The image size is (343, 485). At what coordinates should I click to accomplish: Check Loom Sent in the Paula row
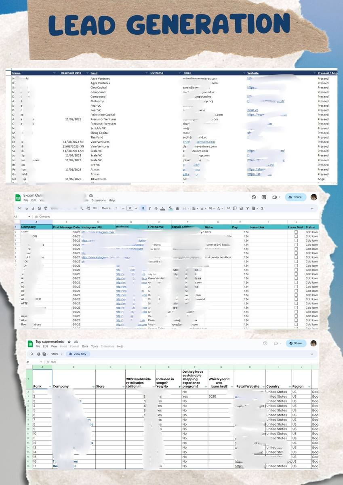click(x=296, y=321)
